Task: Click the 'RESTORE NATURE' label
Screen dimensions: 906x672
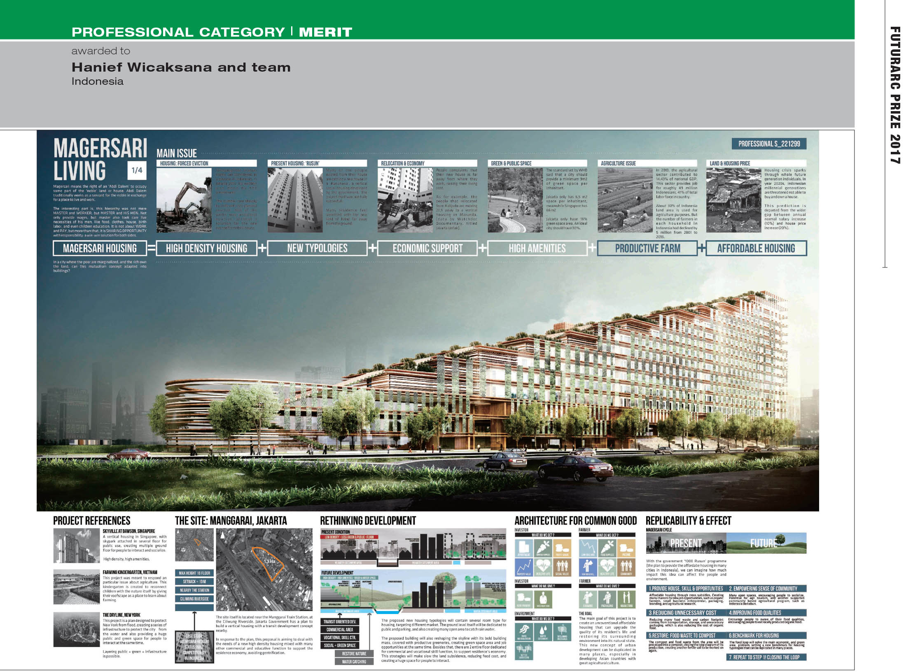Action: coord(354,653)
